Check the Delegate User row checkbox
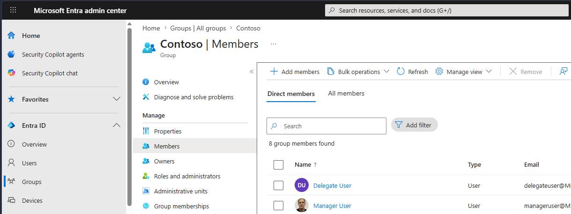The image size is (571, 214). (x=278, y=185)
